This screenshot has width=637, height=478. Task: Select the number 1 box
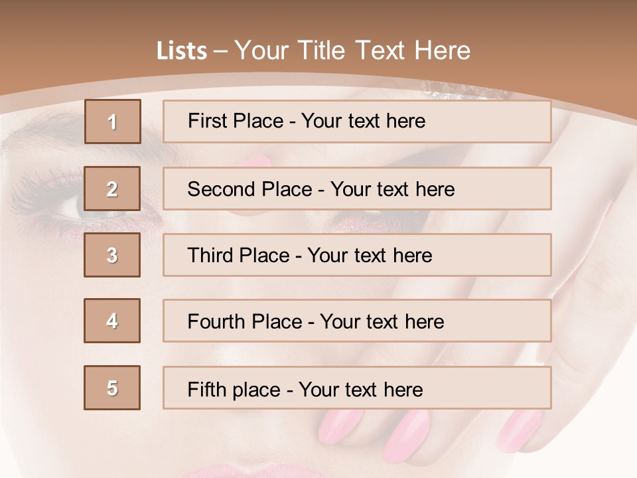click(113, 121)
